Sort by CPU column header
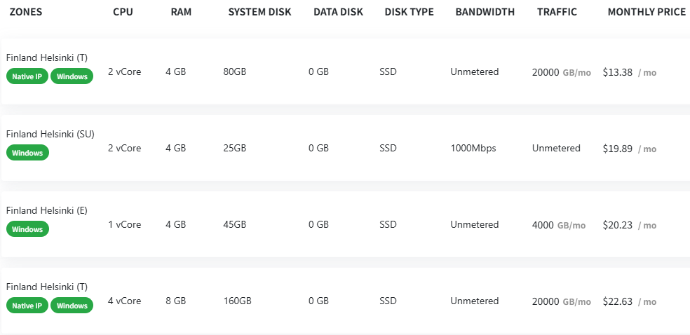 click(x=123, y=12)
